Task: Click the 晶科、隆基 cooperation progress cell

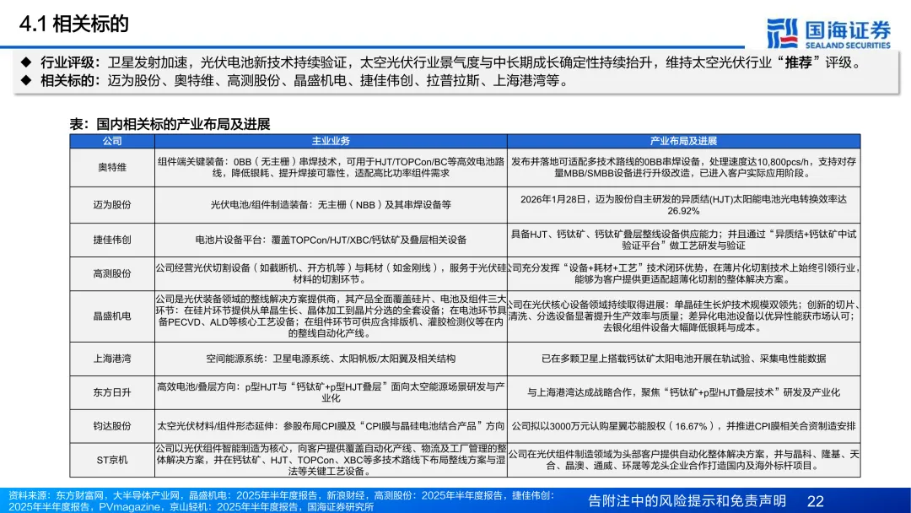Action: pyautogui.click(x=683, y=460)
